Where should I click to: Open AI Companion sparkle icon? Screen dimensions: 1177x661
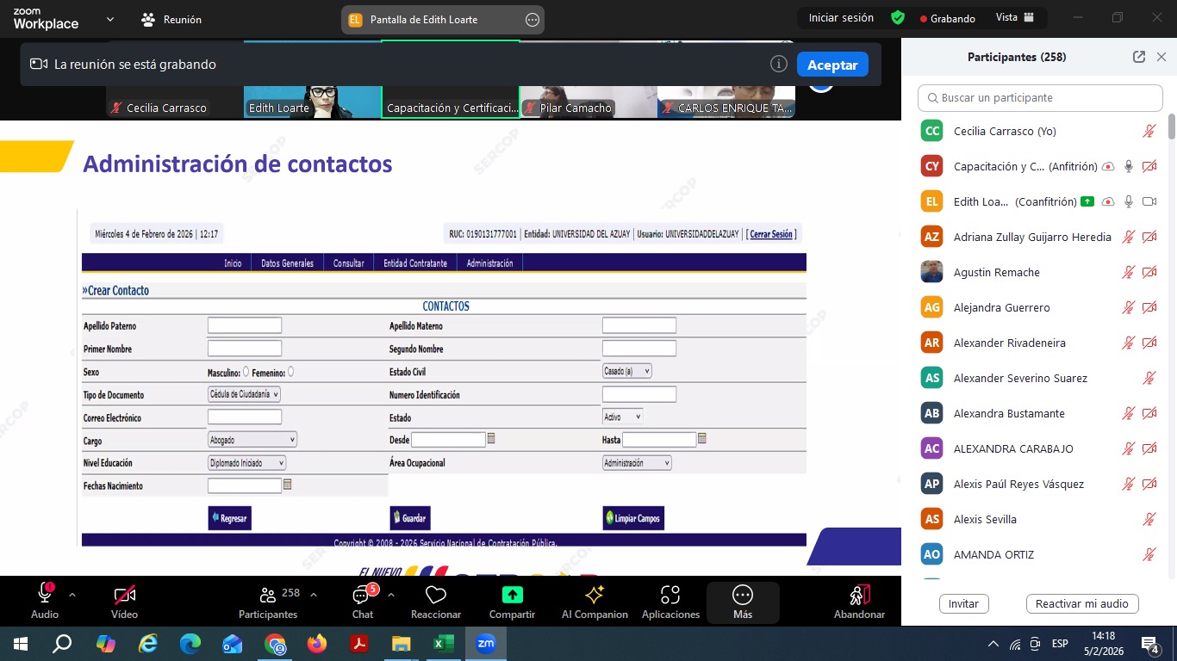[x=595, y=595]
